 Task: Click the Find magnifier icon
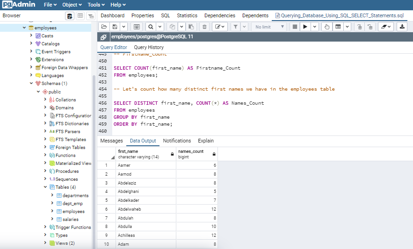tap(151, 27)
